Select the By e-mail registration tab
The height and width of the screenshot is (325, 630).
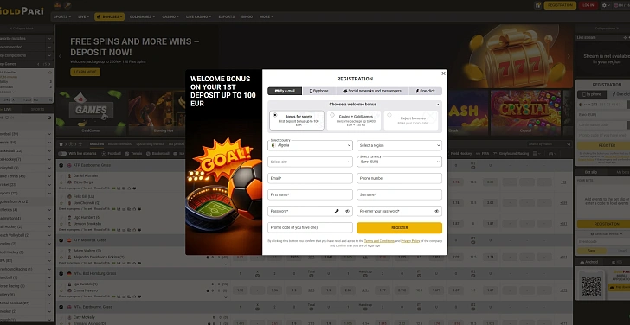tap(285, 91)
